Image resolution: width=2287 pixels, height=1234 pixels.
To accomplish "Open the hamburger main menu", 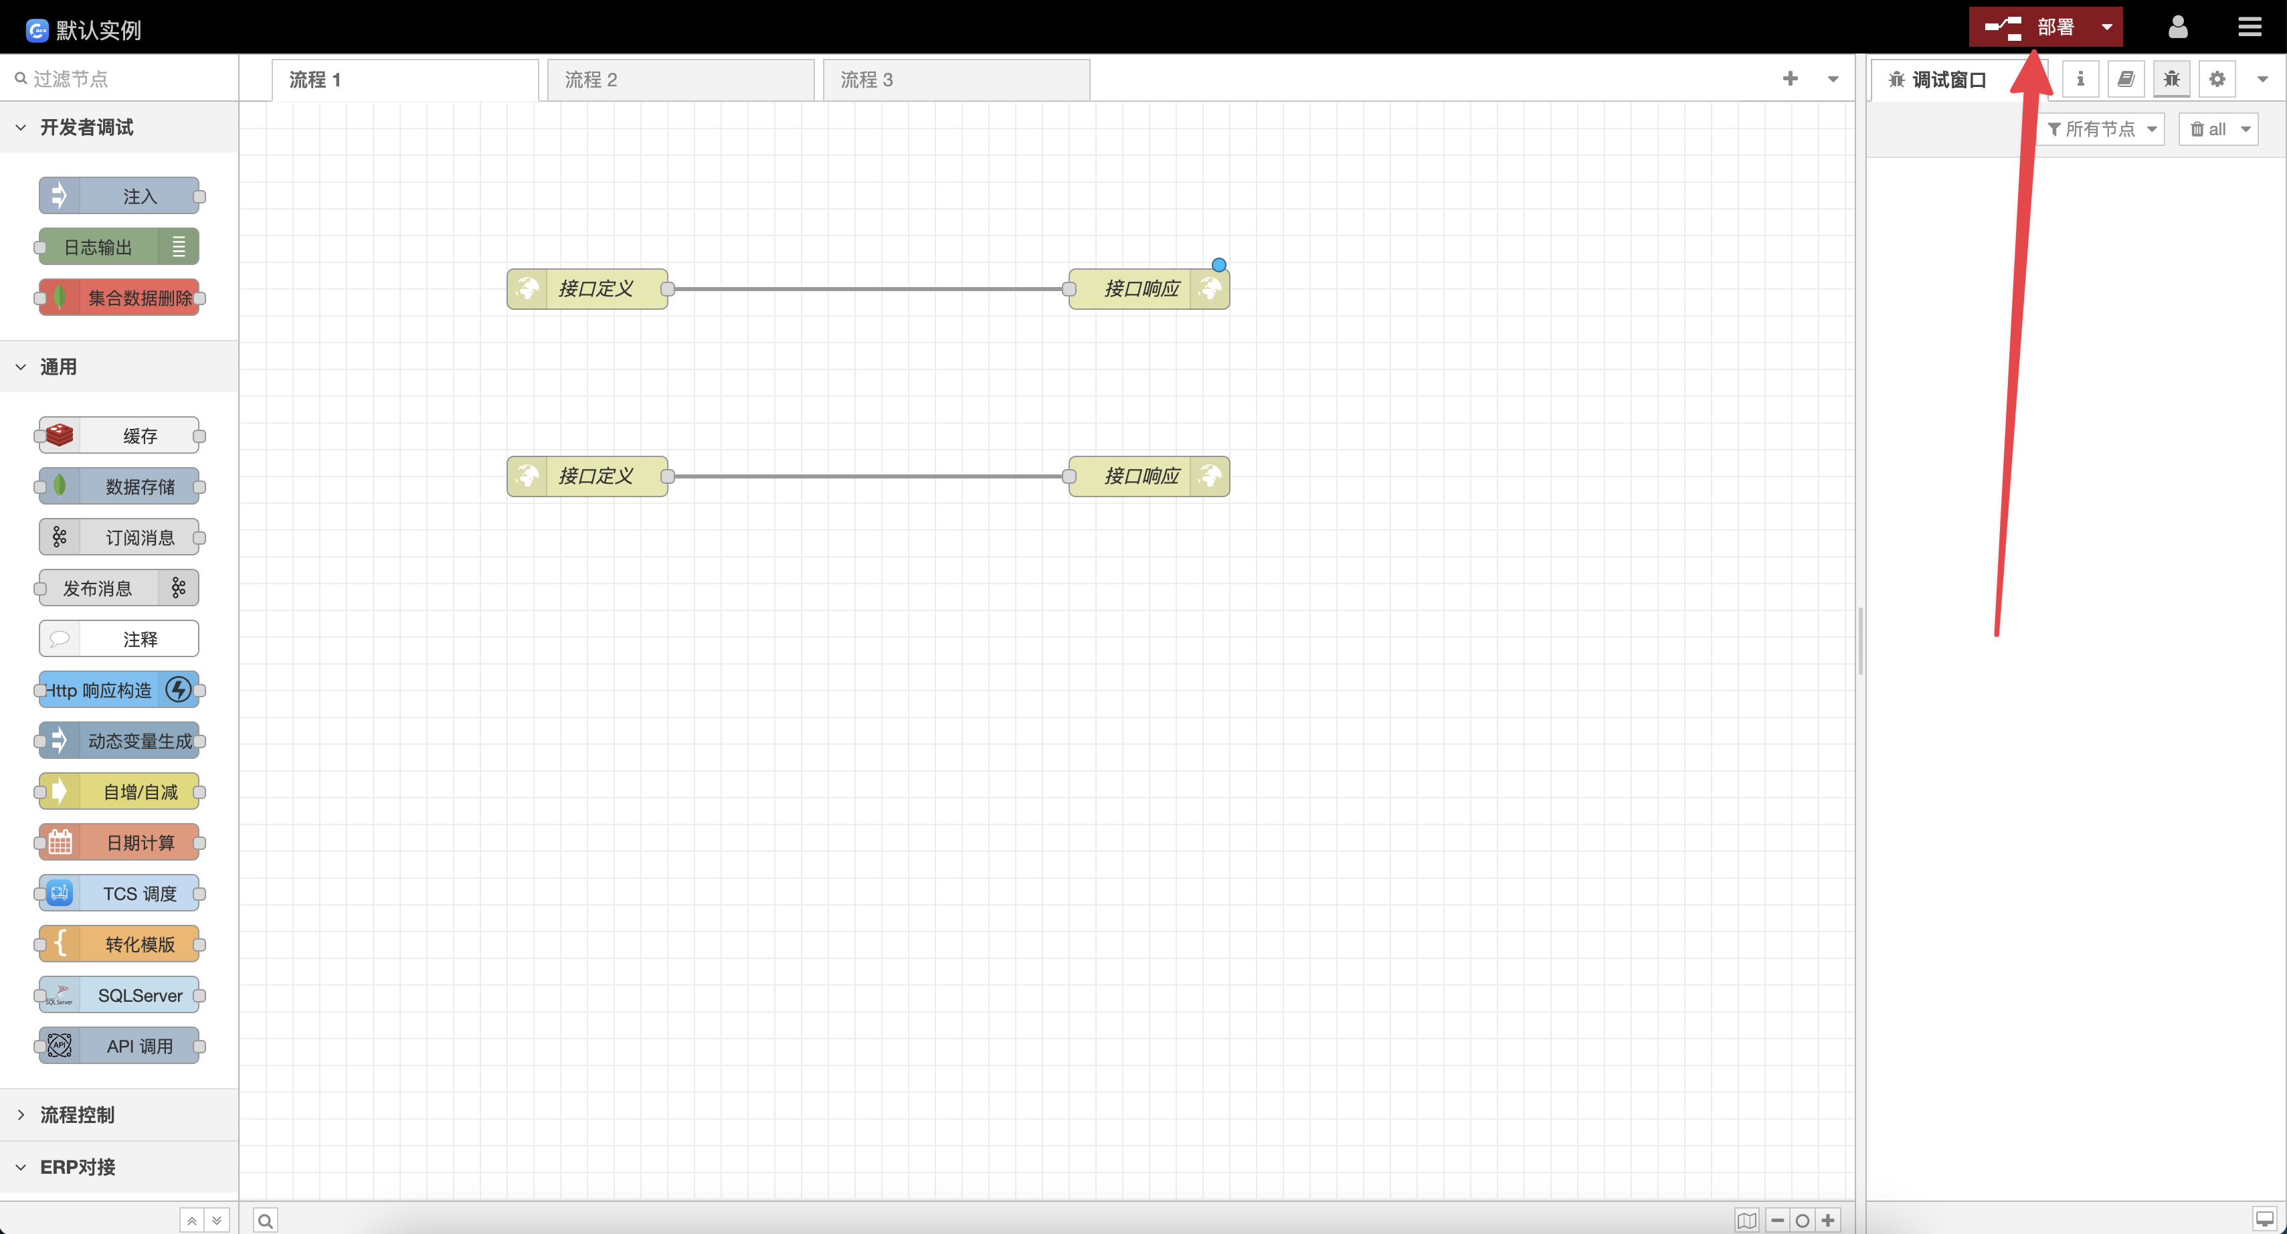I will [x=2249, y=27].
